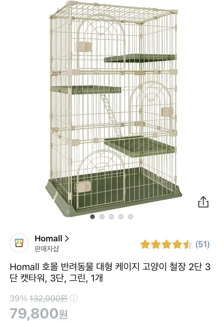This screenshot has width=223, height=321.
Task: Select the second carousel dot indicator
Action: pyautogui.click(x=102, y=217)
